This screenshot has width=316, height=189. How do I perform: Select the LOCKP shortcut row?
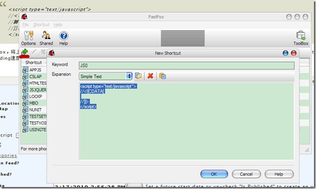coord(34,97)
